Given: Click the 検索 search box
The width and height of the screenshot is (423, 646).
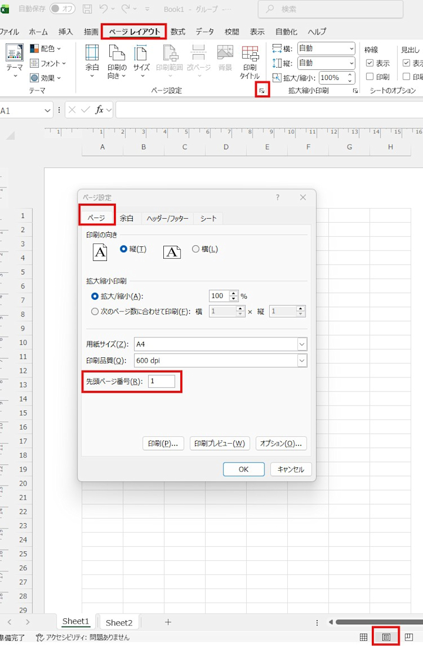Looking at the screenshot, I should [x=330, y=9].
